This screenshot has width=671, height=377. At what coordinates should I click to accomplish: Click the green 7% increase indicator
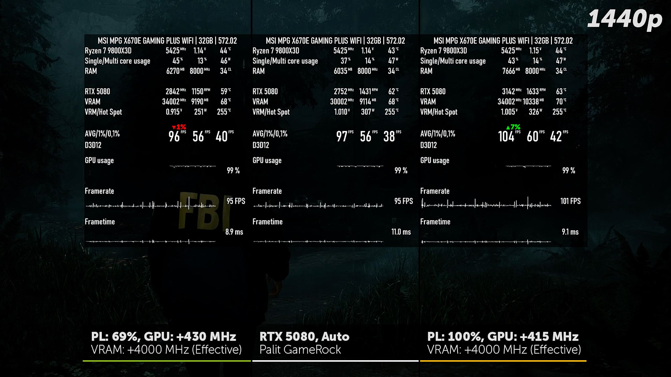pyautogui.click(x=513, y=127)
